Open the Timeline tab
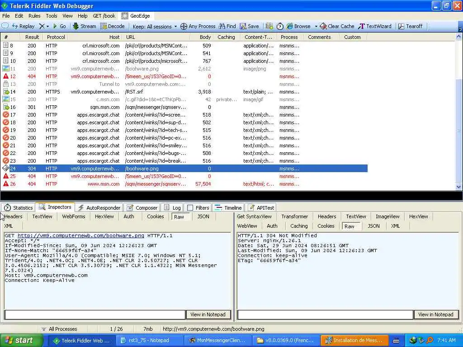 pyautogui.click(x=228, y=208)
